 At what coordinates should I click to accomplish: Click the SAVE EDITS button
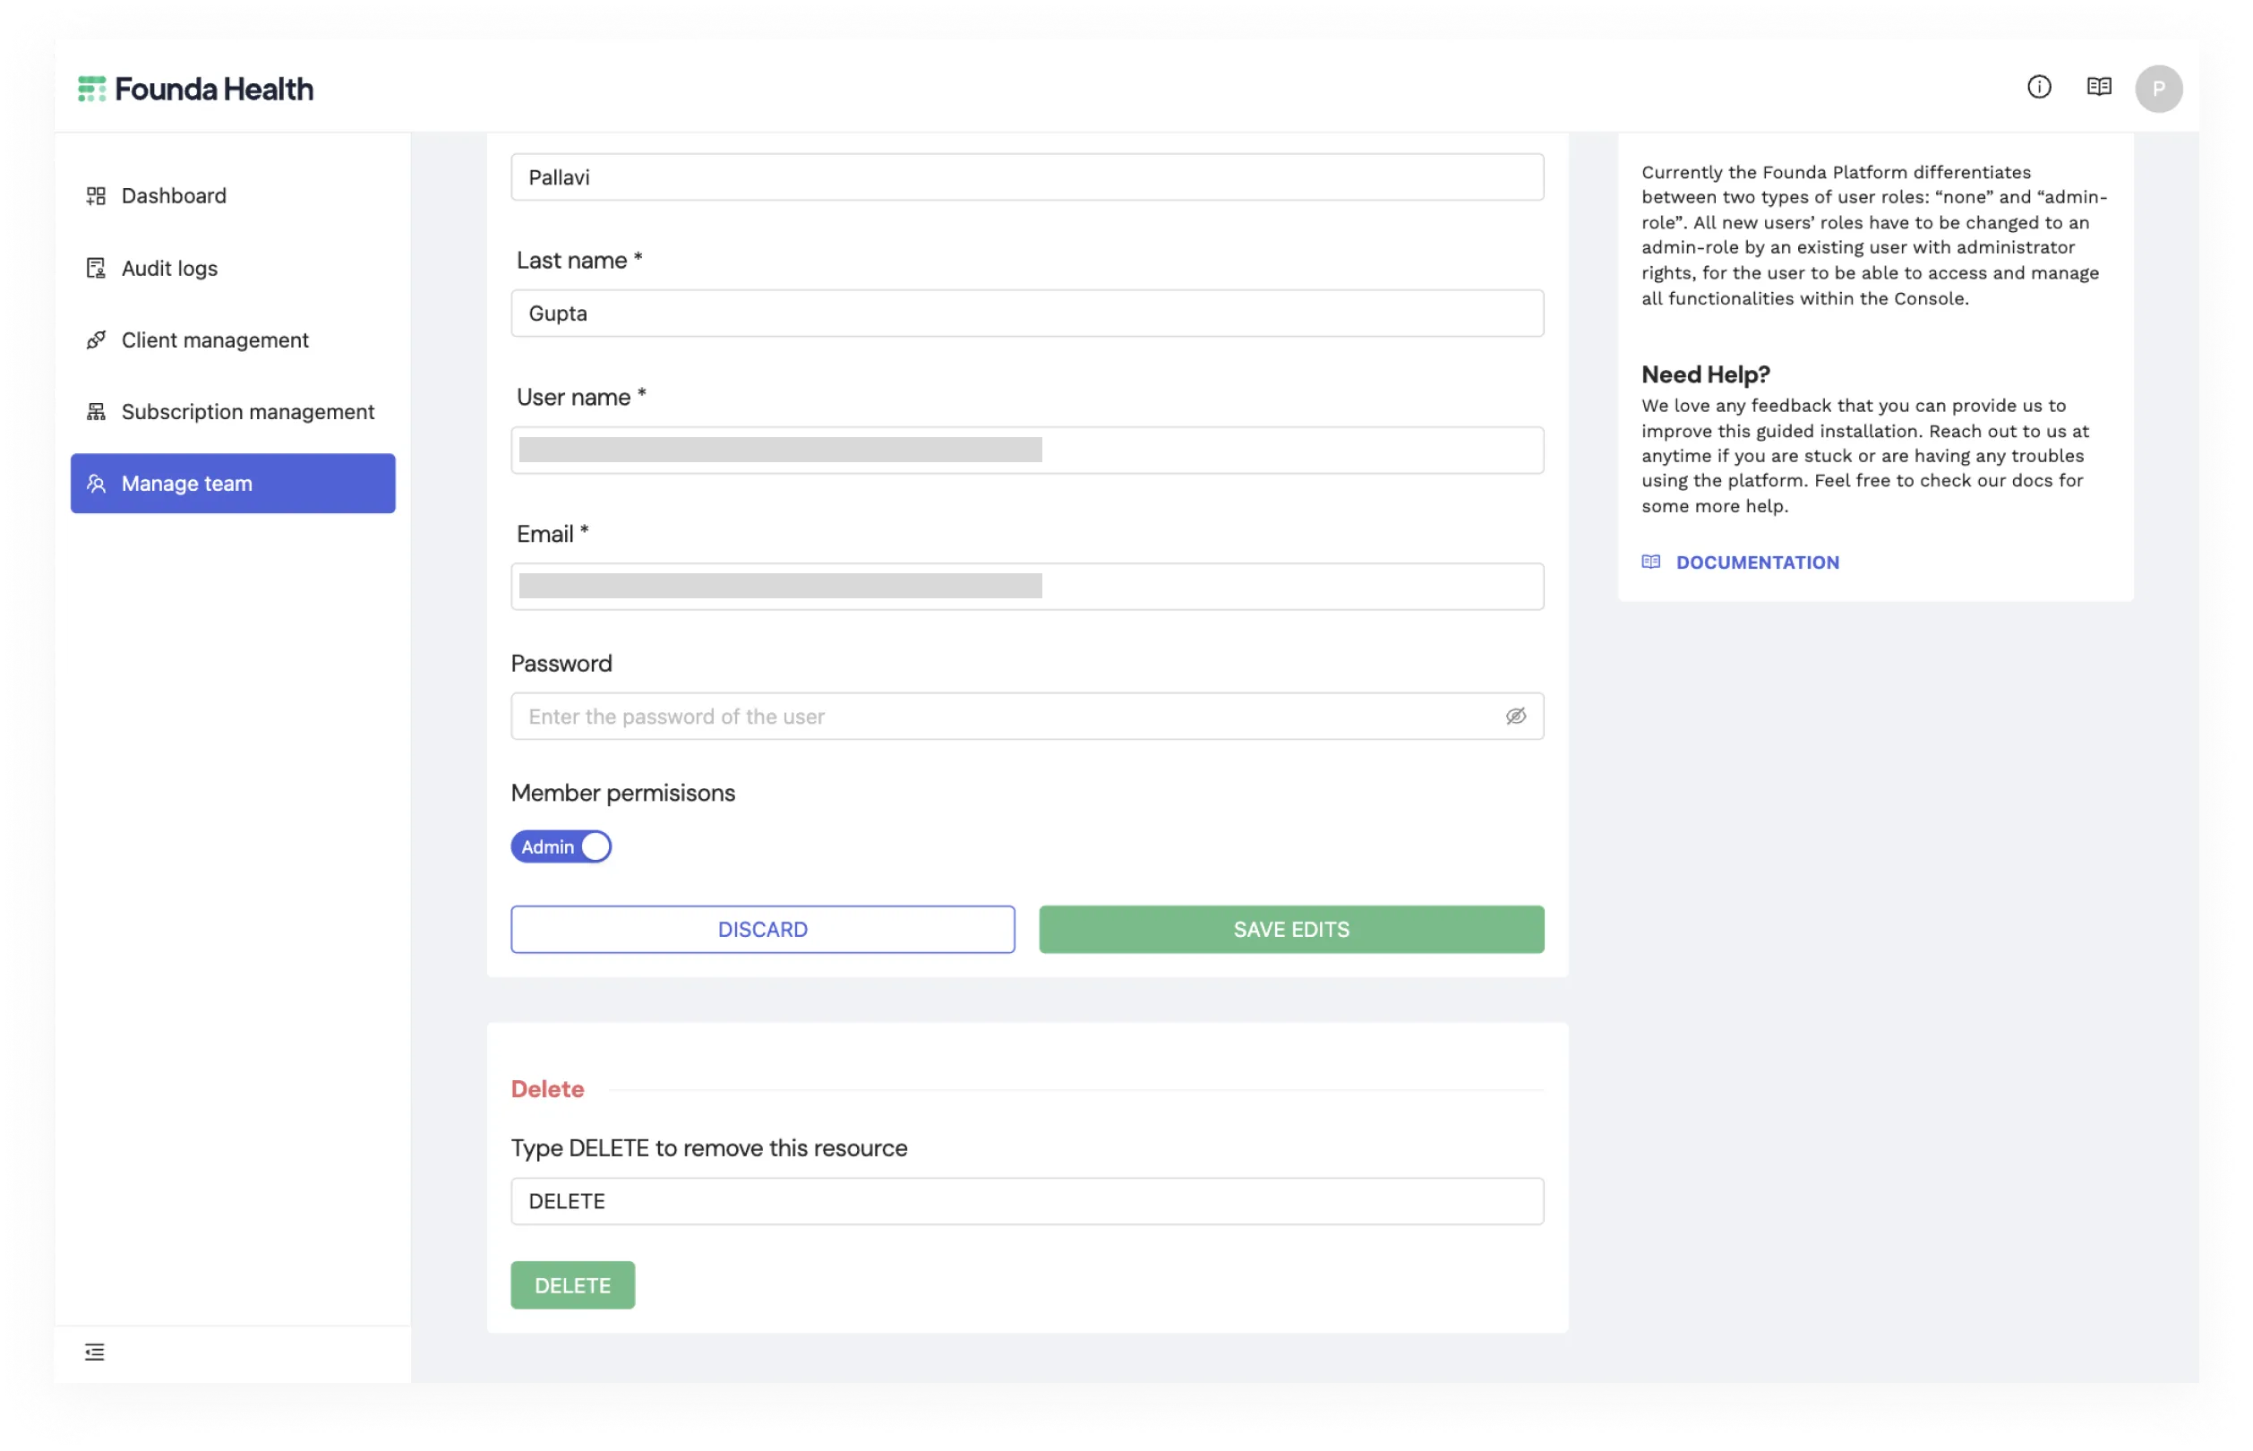tap(1290, 929)
